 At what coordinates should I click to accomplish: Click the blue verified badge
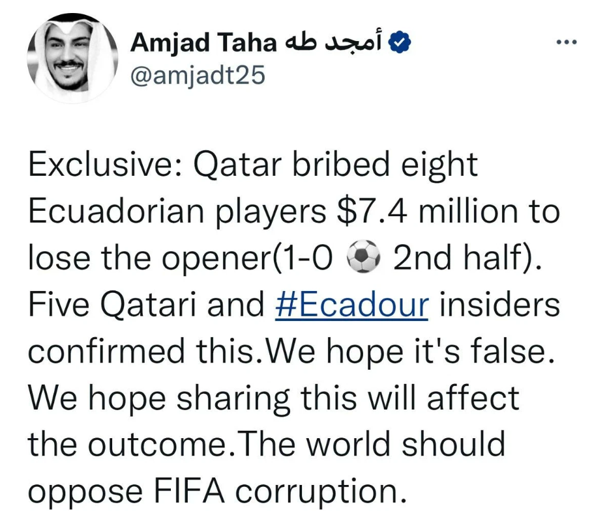[399, 42]
